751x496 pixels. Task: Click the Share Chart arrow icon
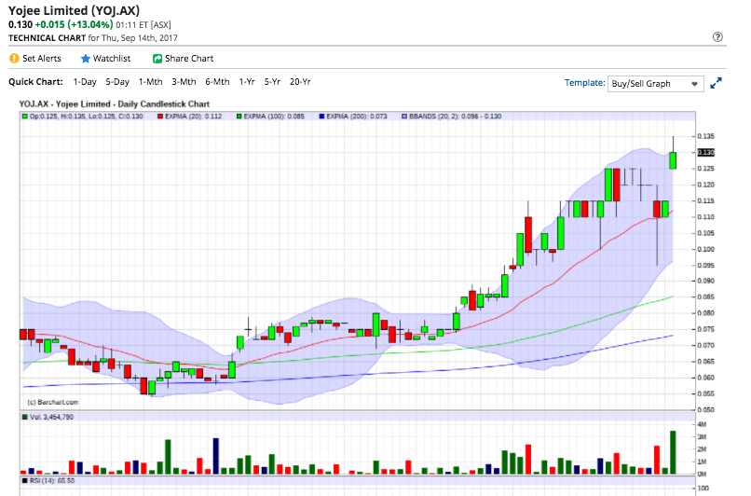click(157, 59)
